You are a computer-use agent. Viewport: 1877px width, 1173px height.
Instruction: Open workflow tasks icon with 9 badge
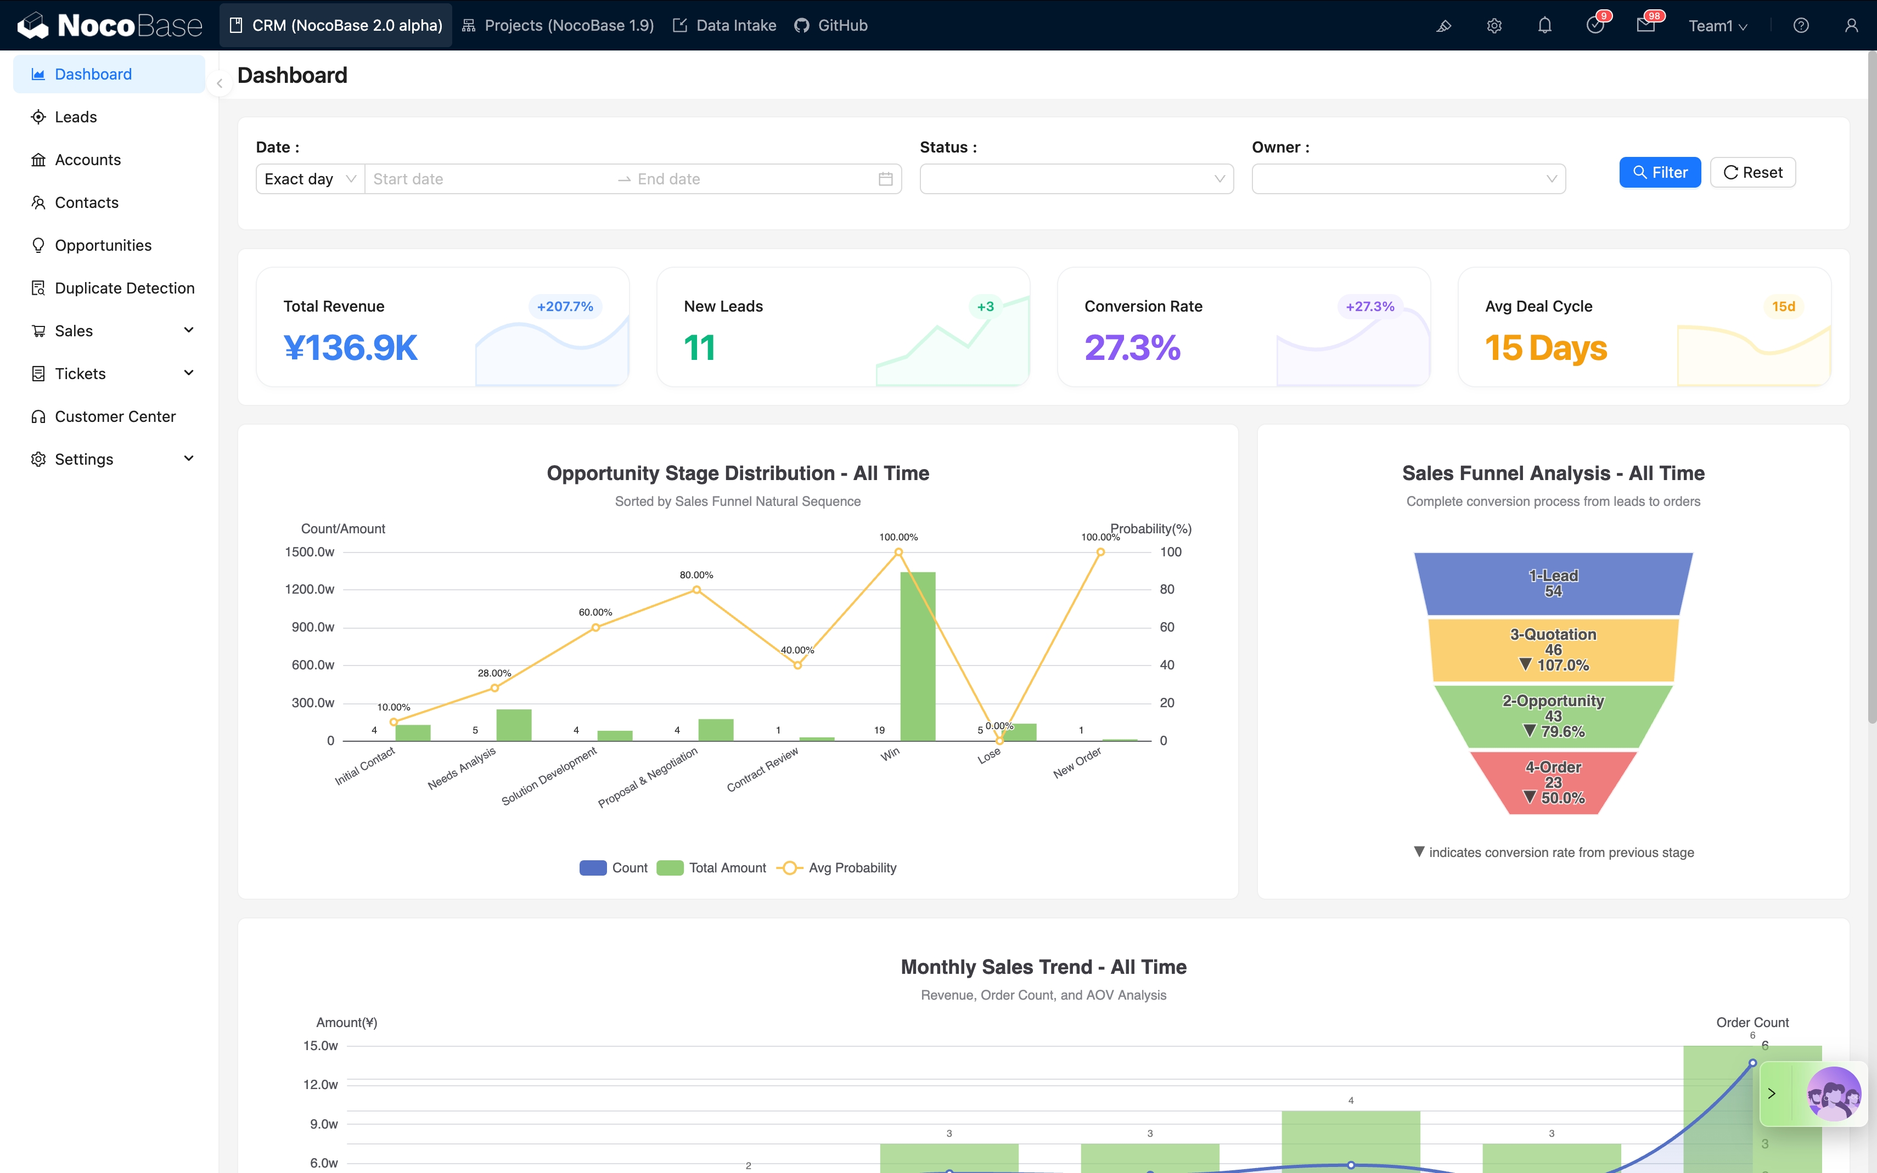[1594, 26]
